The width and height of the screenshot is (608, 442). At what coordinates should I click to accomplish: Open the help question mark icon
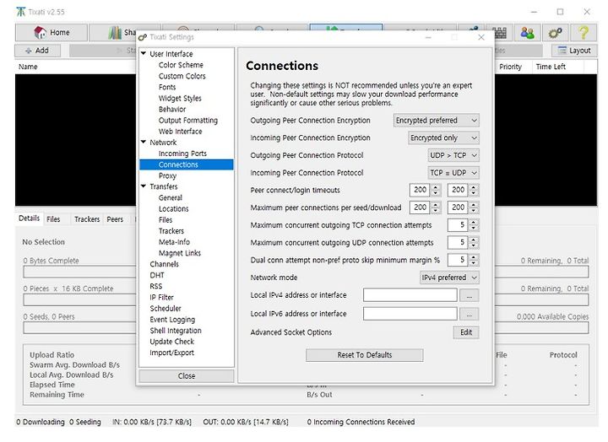(584, 33)
